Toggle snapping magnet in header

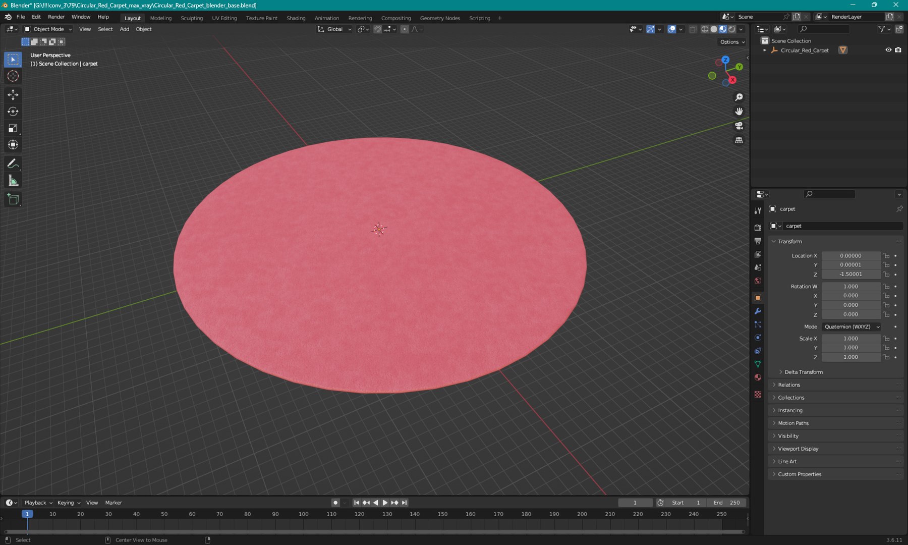pyautogui.click(x=377, y=29)
